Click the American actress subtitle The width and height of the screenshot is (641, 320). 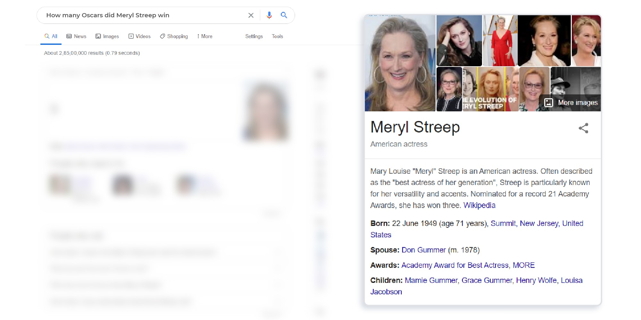point(399,144)
